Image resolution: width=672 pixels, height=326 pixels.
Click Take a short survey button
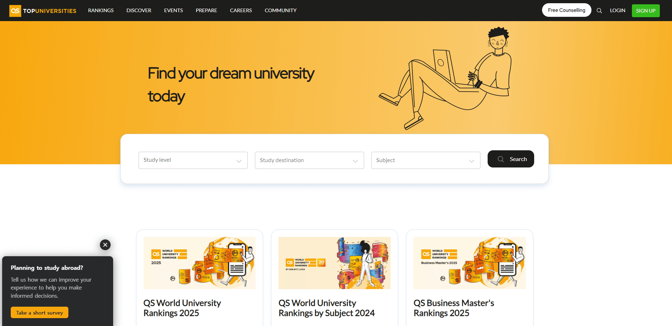coord(39,312)
